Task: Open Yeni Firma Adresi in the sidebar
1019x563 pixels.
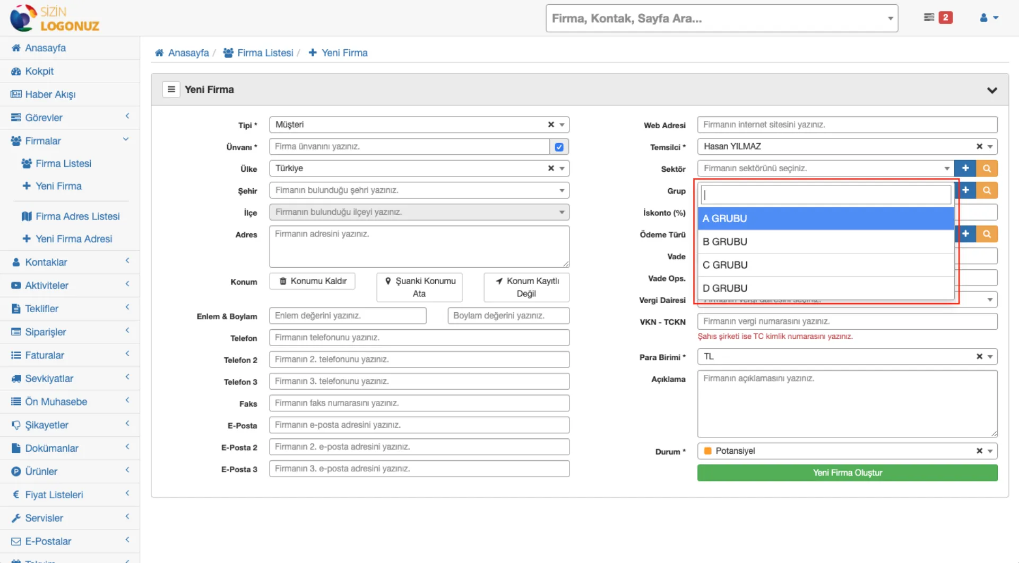Action: [74, 239]
